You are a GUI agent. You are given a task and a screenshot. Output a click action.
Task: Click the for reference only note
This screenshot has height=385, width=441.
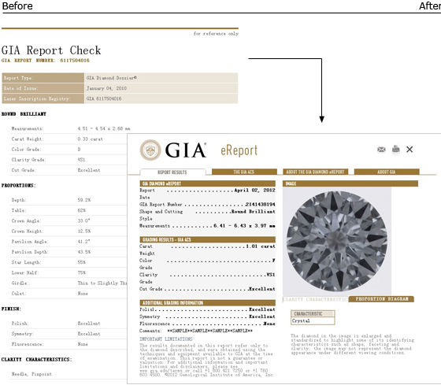pos(216,34)
